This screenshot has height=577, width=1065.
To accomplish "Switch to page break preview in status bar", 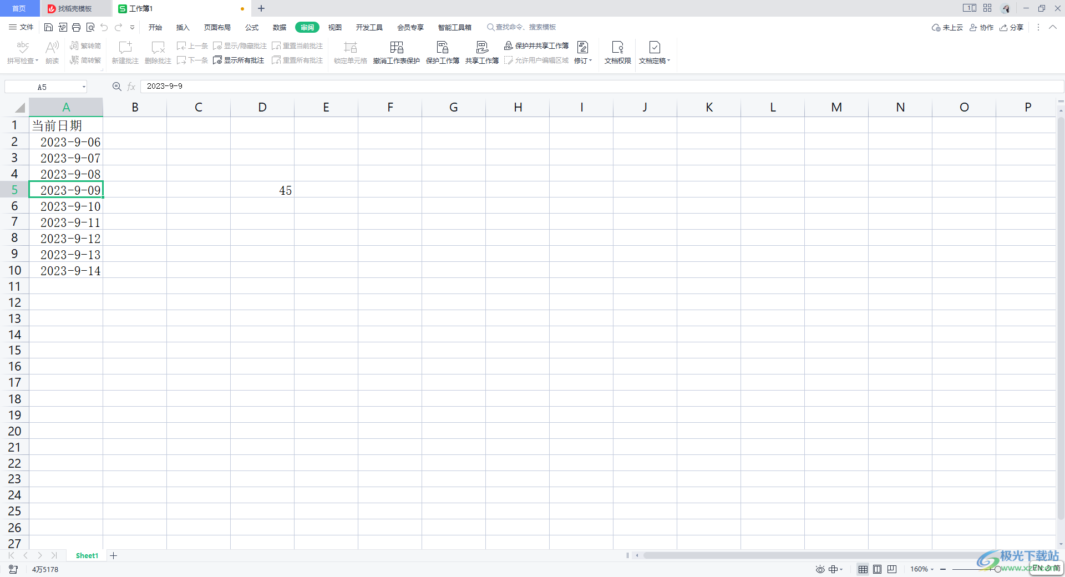I will [x=892, y=569].
